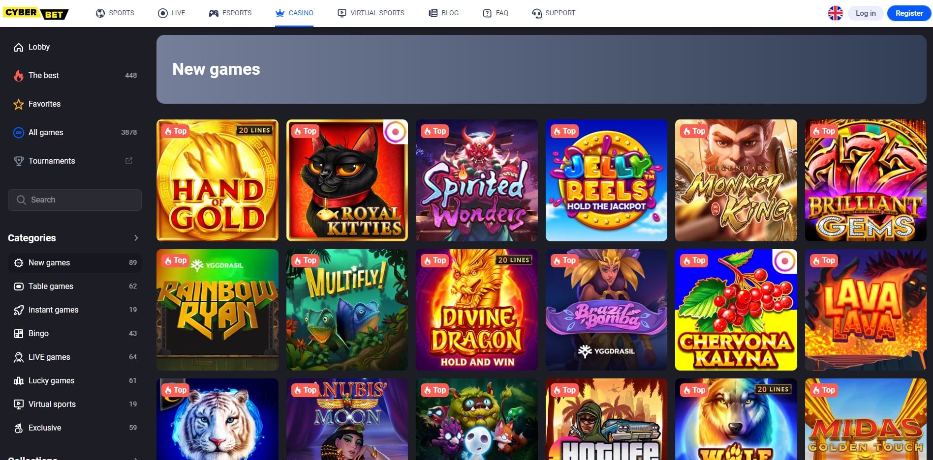Viewport: 933px width, 460px height.
Task: Click the magnifier icon in Search
Action: [x=21, y=200]
